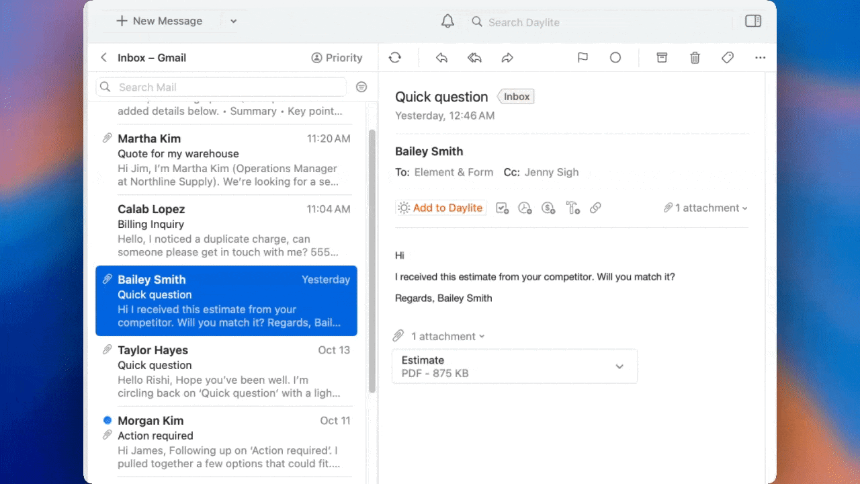
Task: Click the Reply arrow icon
Action: click(x=441, y=58)
